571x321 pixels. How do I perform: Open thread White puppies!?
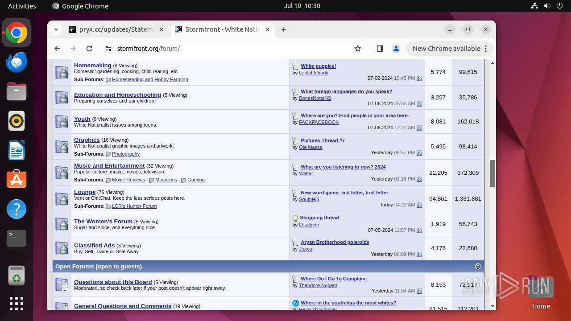319,66
